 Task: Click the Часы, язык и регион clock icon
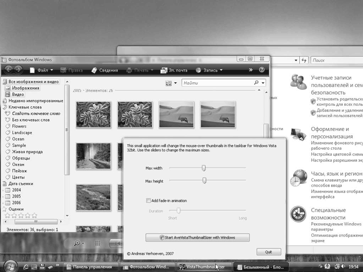pos(298,178)
